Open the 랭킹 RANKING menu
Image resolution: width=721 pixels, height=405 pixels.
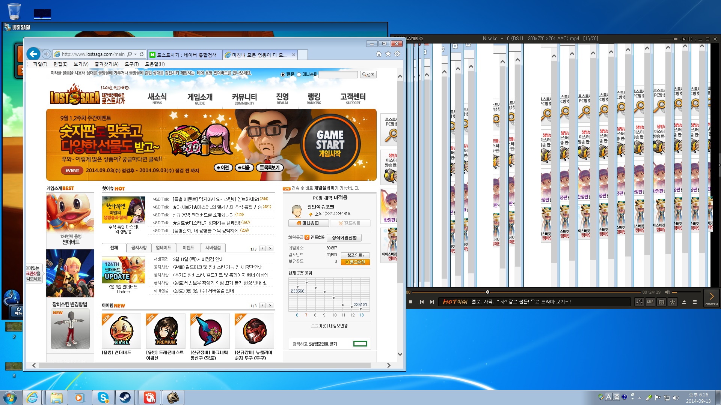click(x=314, y=99)
